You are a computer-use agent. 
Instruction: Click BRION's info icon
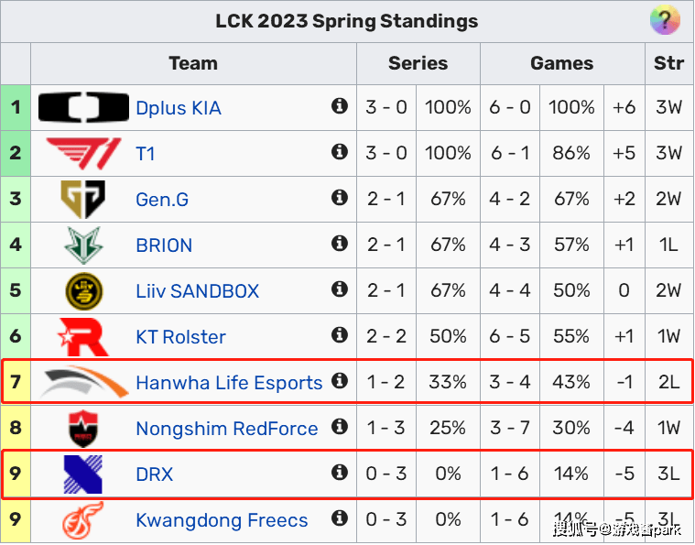(x=339, y=244)
